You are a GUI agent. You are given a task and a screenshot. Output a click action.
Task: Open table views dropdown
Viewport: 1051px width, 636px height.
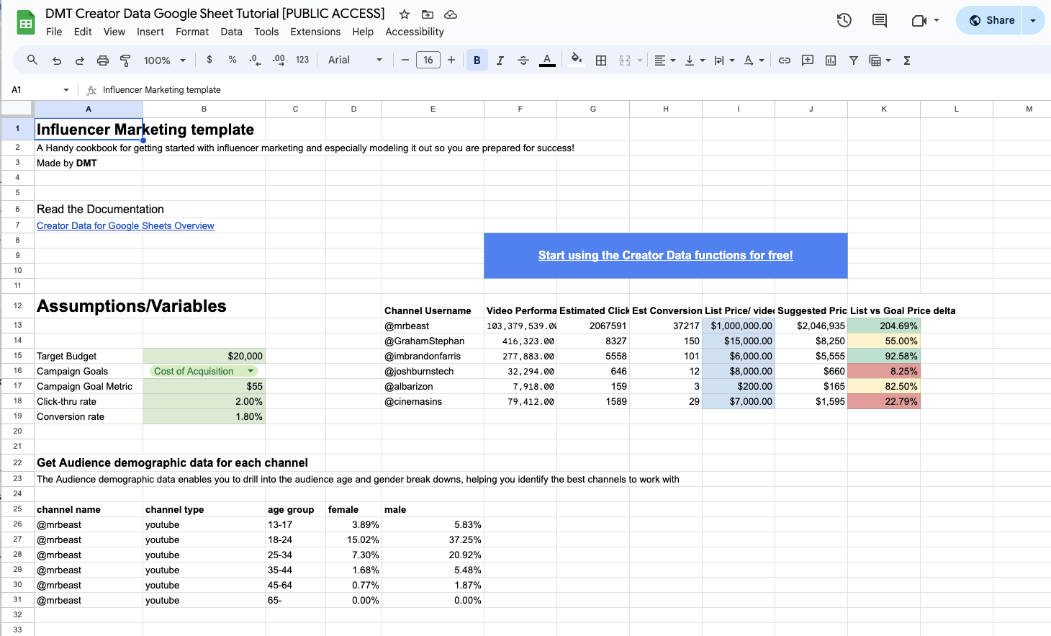click(x=880, y=61)
